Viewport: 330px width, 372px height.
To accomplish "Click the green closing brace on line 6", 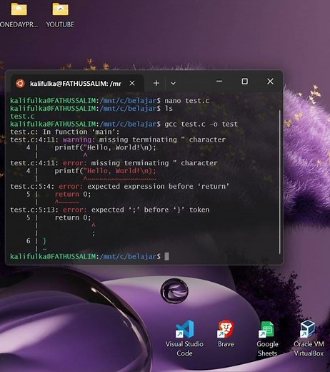I will pyautogui.click(x=44, y=241).
